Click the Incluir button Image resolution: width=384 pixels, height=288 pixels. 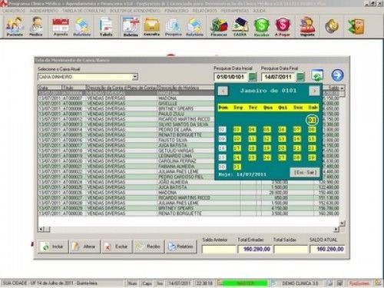(53, 247)
